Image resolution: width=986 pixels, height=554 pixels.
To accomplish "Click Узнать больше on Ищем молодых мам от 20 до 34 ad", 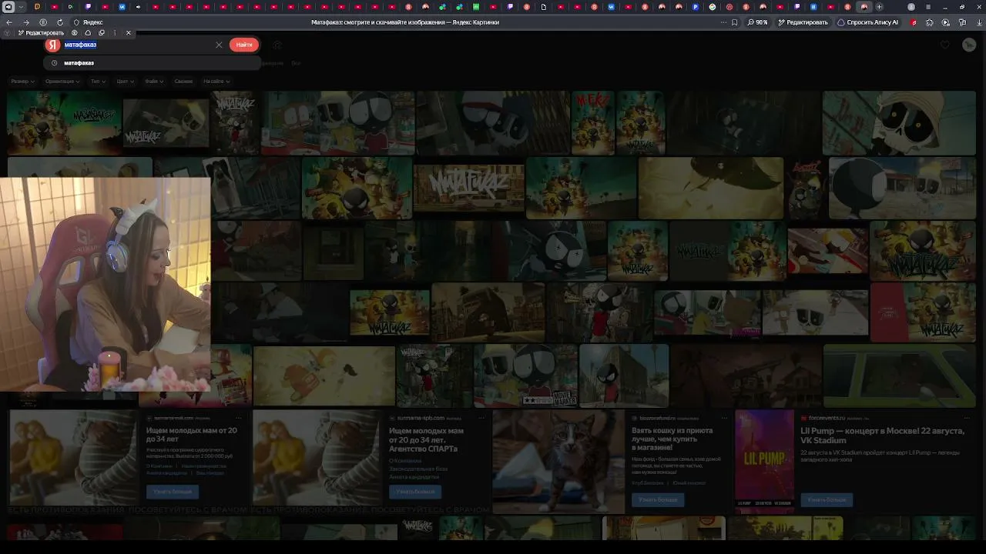I will [173, 491].
